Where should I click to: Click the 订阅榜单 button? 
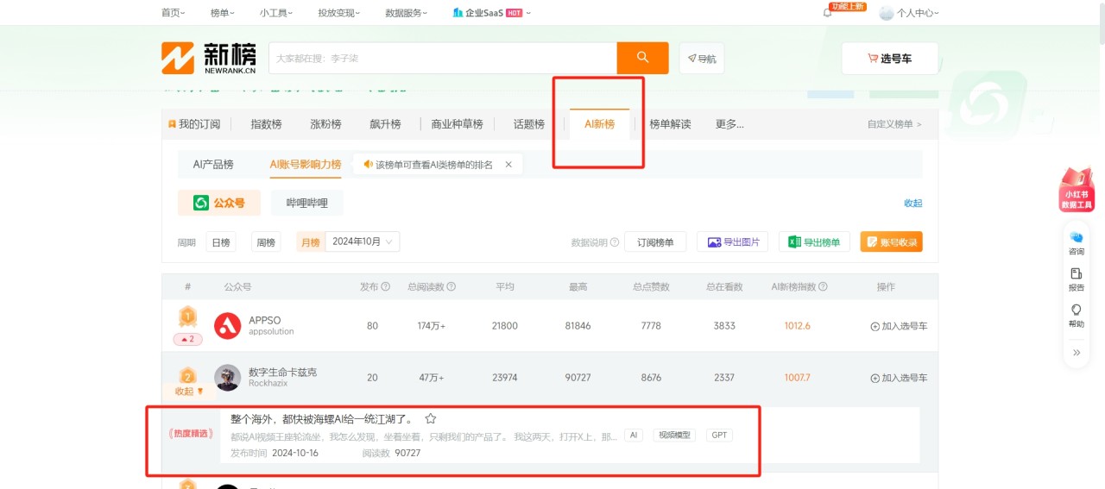pos(655,242)
